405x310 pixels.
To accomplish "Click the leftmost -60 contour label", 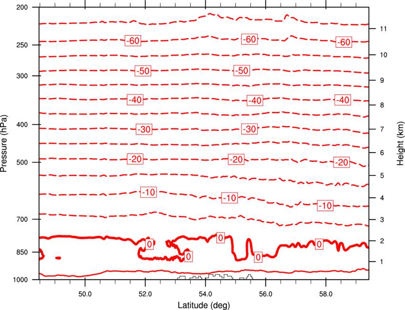I will 133,41.
